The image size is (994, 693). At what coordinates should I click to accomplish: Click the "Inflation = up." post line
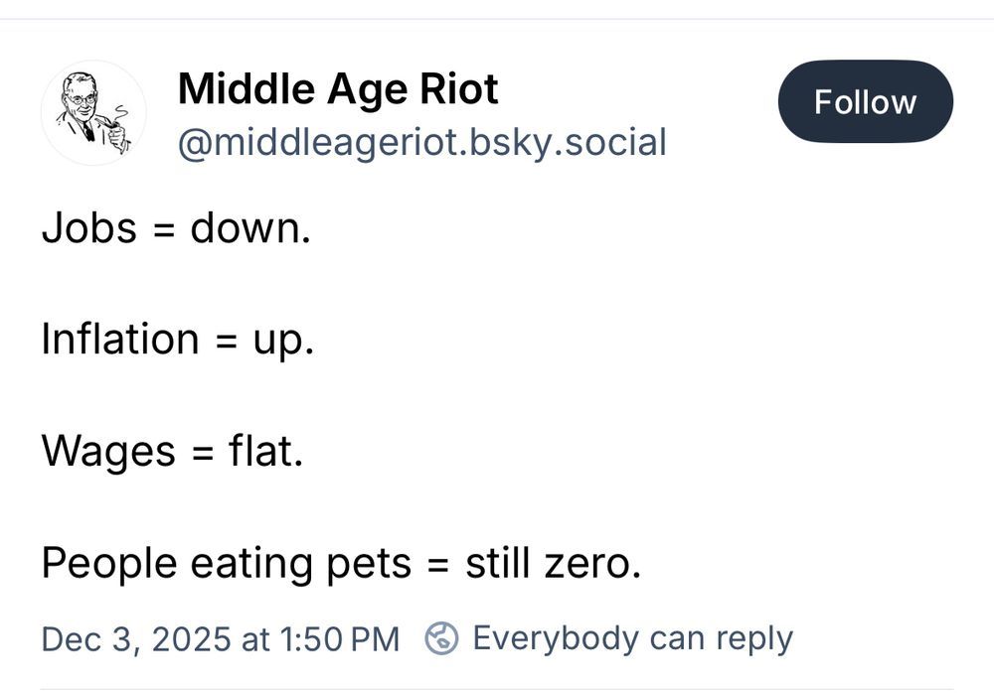tap(178, 340)
